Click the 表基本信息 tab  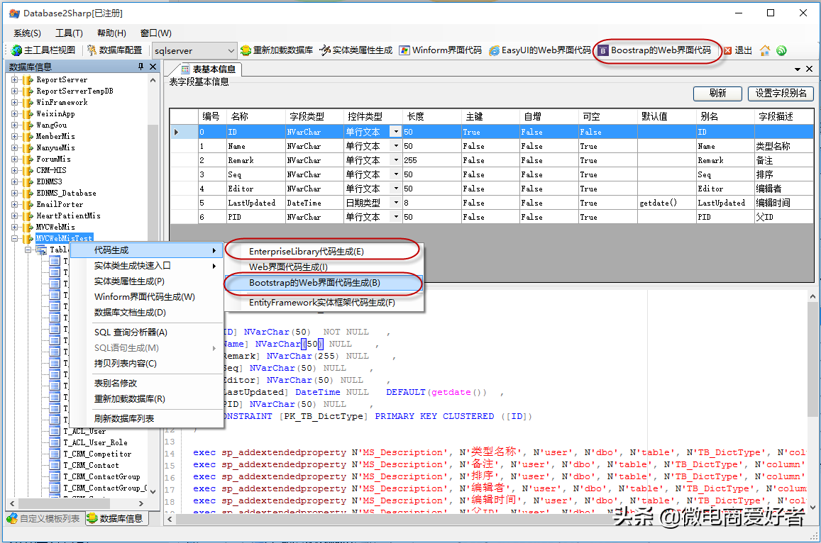tap(208, 69)
